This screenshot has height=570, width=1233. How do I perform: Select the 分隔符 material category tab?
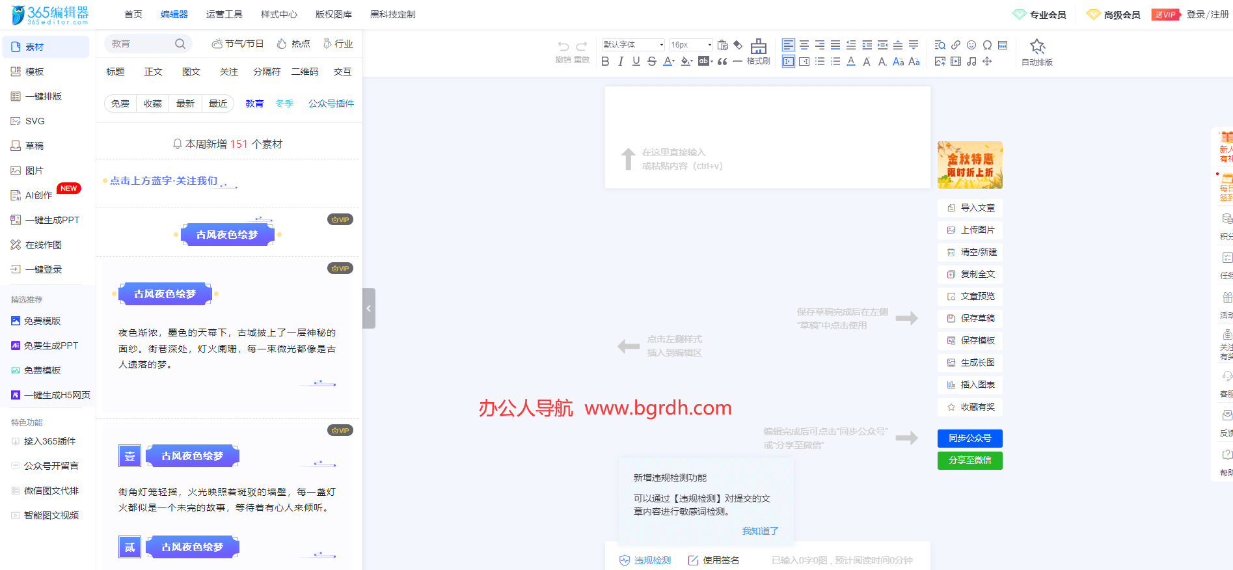click(267, 72)
